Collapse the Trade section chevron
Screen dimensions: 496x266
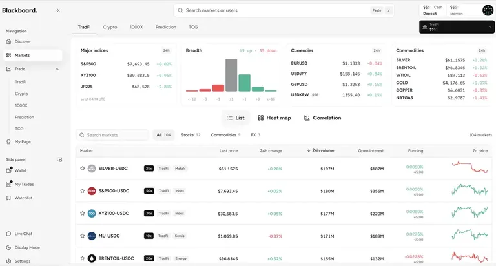click(x=57, y=69)
